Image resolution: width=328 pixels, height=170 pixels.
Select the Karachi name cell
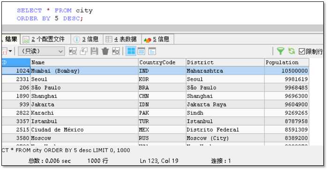pyautogui.click(x=84, y=113)
